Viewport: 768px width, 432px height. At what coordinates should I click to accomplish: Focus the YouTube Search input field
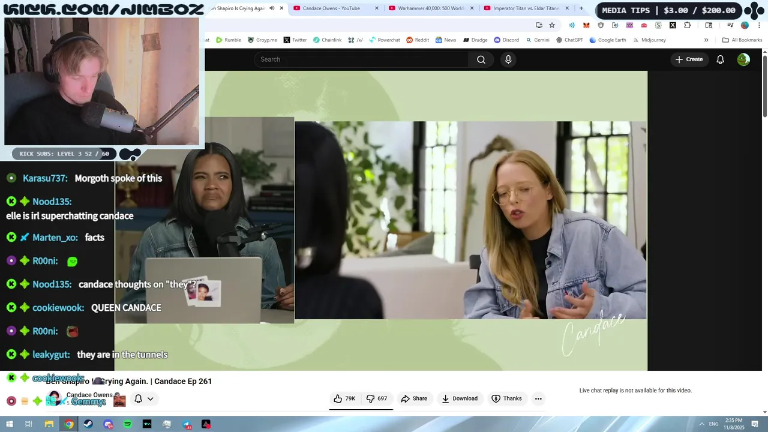click(x=362, y=59)
